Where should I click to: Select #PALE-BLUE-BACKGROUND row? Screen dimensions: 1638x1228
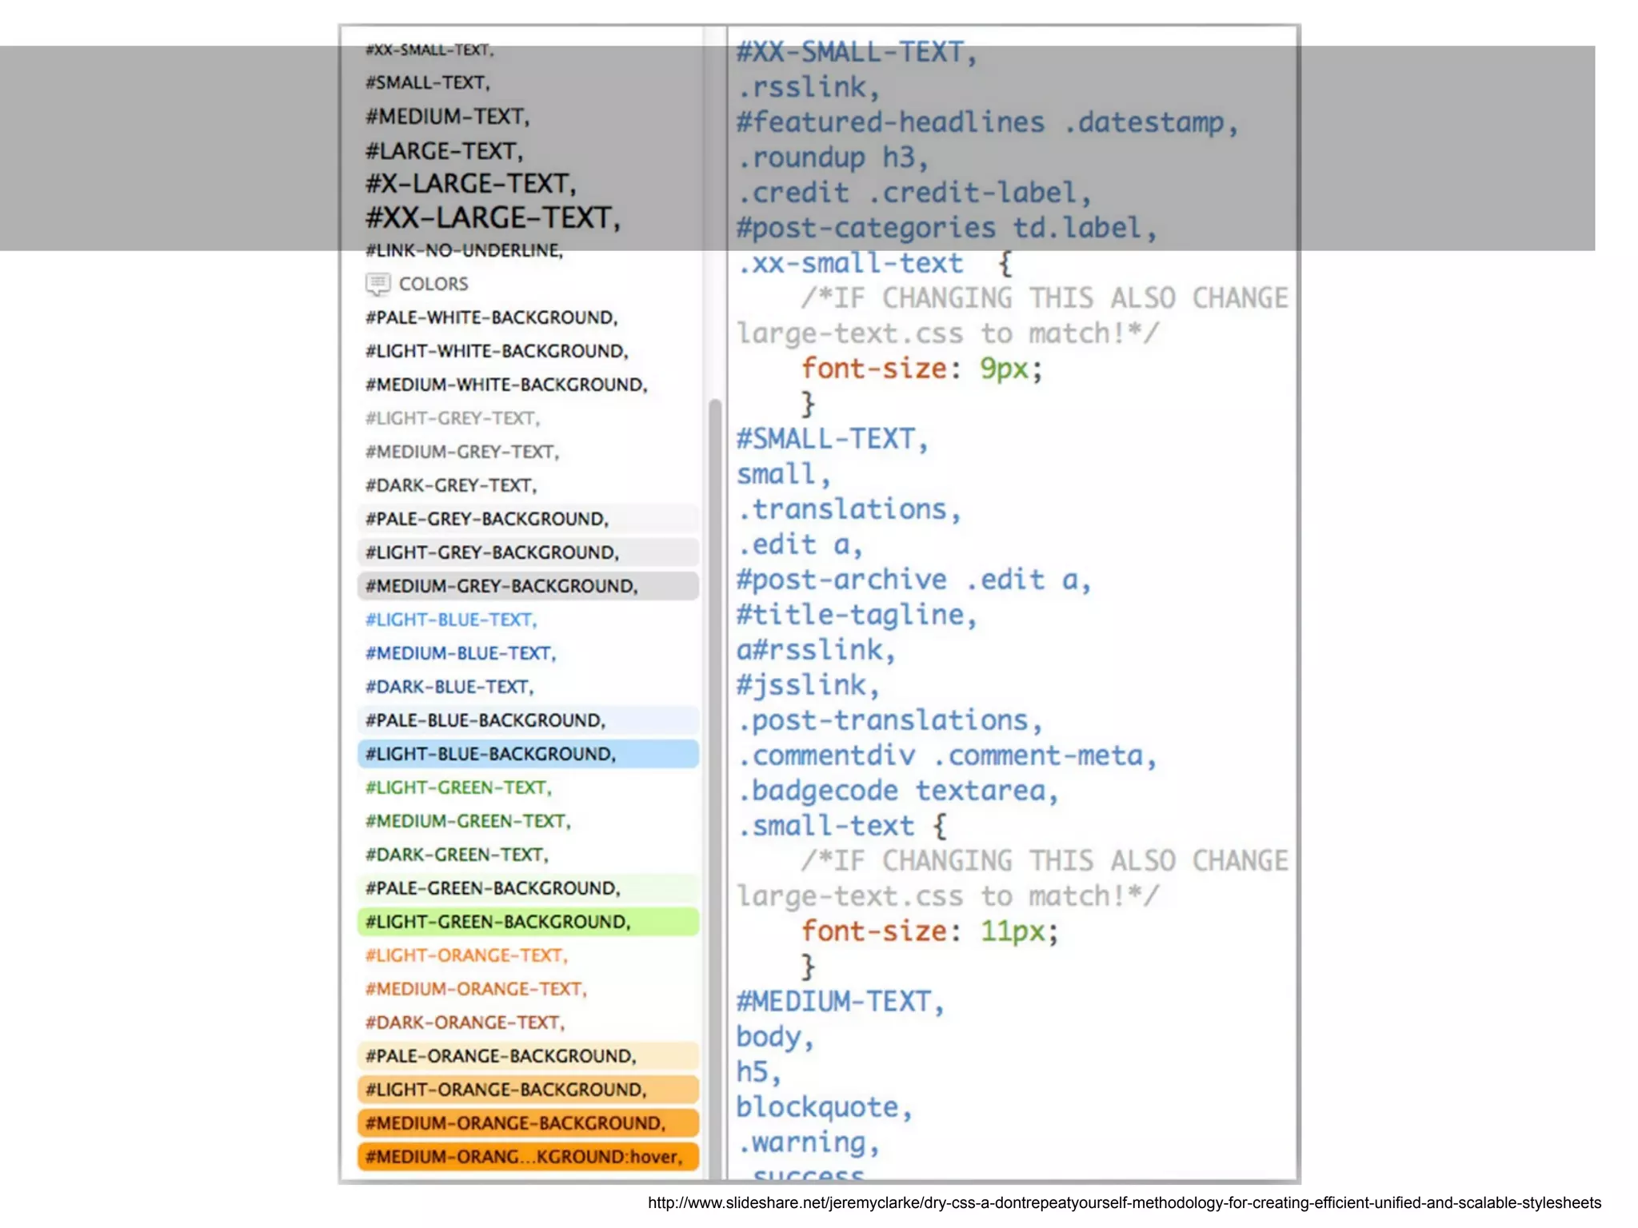tap(528, 720)
